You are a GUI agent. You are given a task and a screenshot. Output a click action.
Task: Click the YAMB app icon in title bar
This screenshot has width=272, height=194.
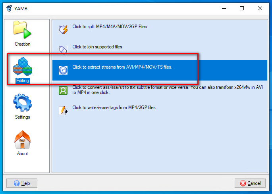coord(9,8)
